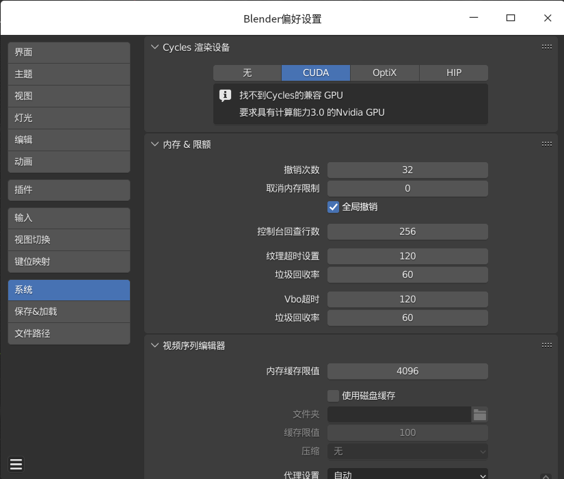
Task: Switch to the 界面 preferences tab
Action: (x=68, y=52)
